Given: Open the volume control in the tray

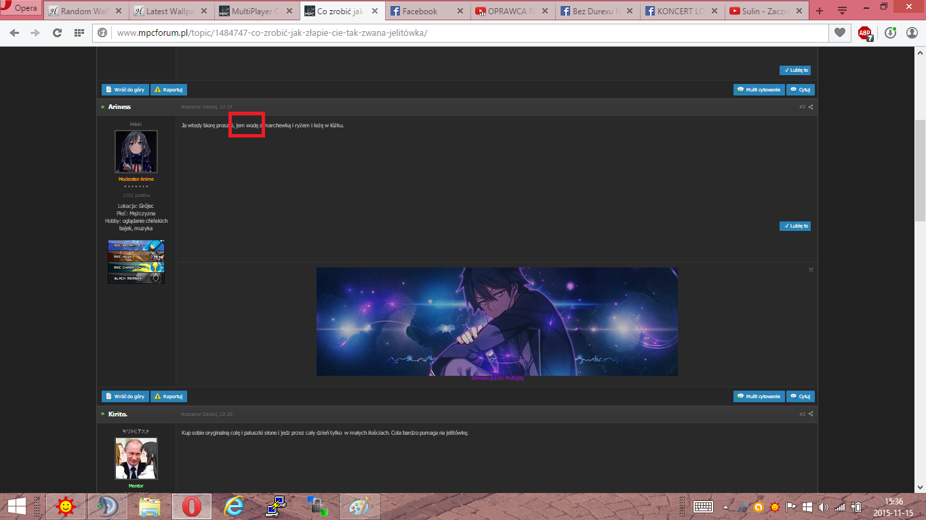Looking at the screenshot, I should (x=824, y=506).
